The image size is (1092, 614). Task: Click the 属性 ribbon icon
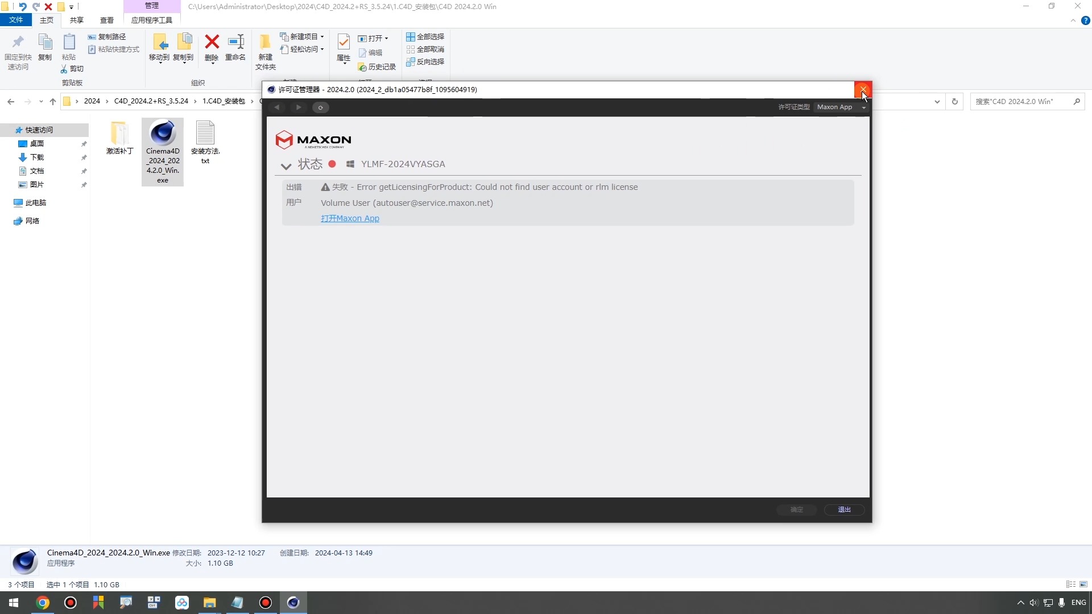344,42
